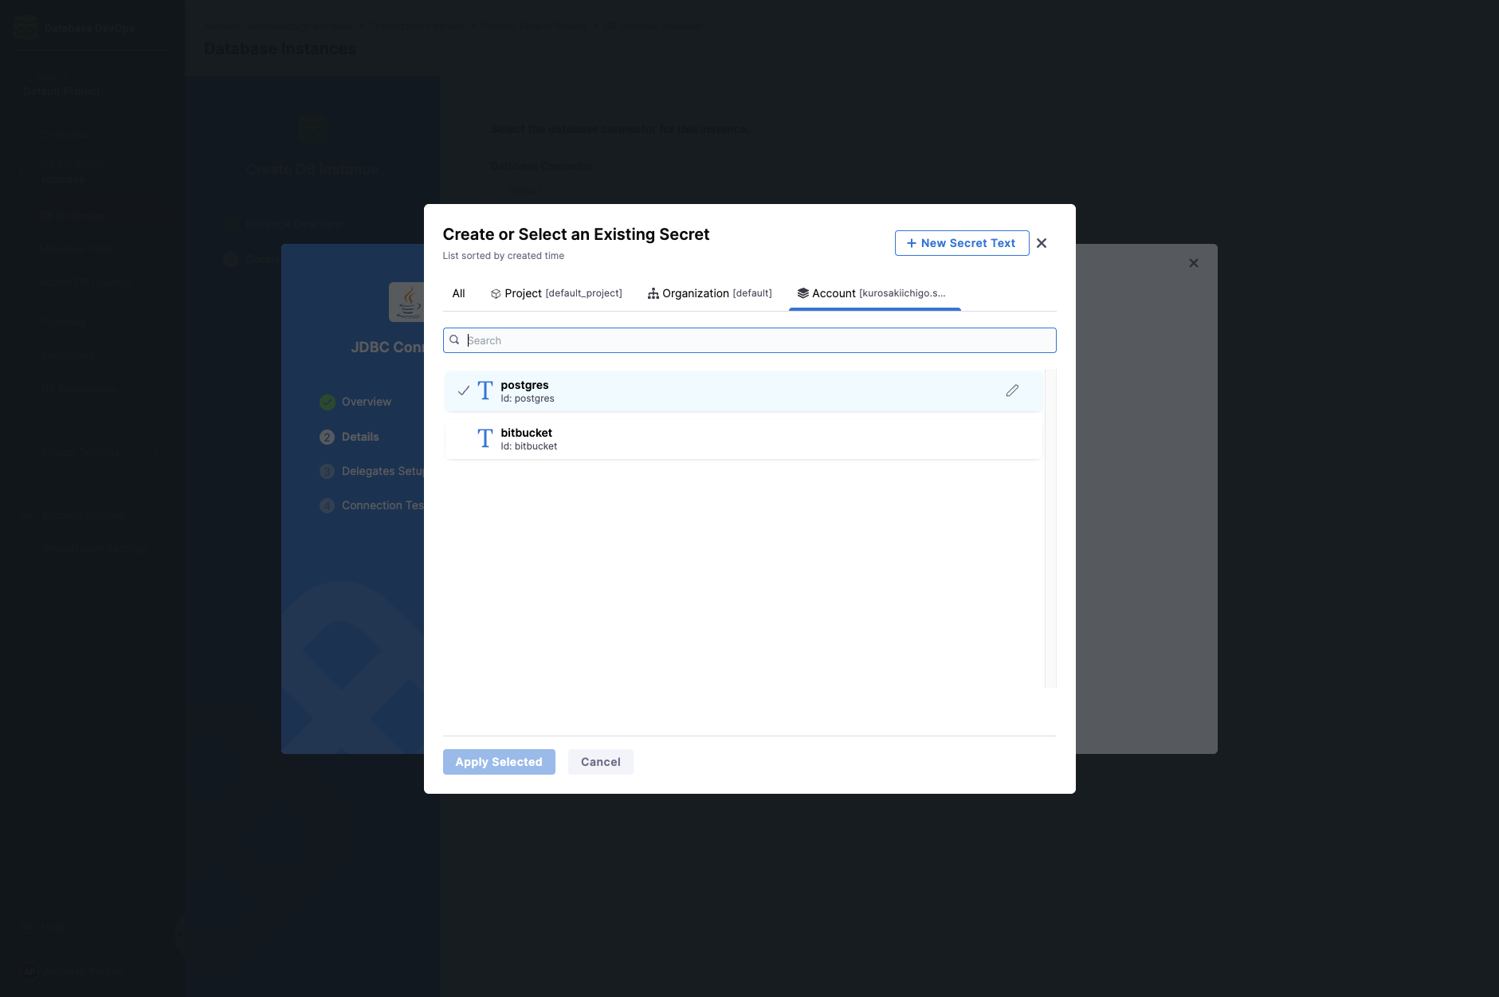Click the checkmark beside postgres
This screenshot has width=1499, height=997.
click(x=463, y=391)
